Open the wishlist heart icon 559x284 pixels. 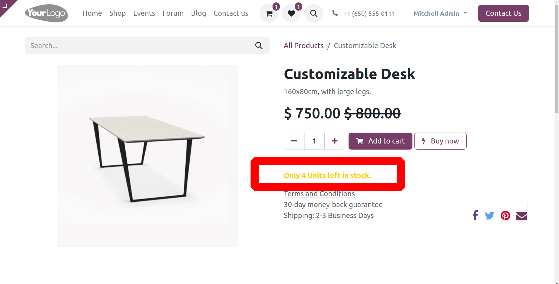(291, 14)
